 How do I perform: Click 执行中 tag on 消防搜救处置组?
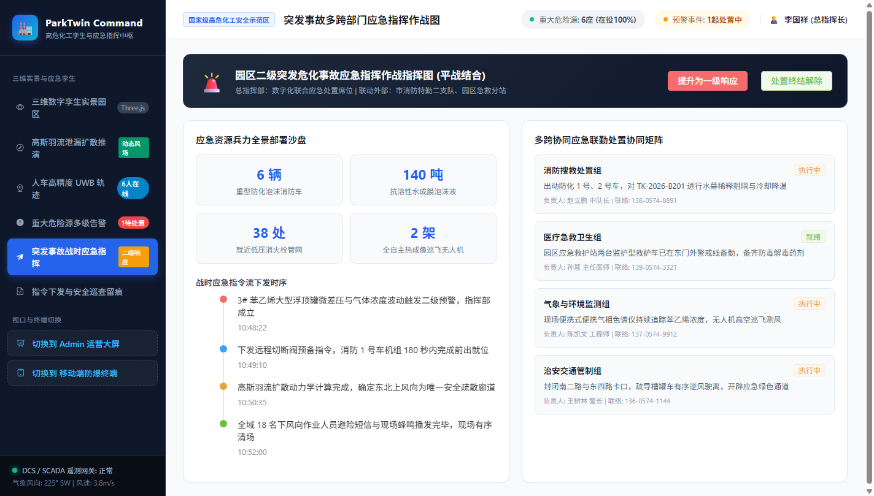pyautogui.click(x=809, y=170)
